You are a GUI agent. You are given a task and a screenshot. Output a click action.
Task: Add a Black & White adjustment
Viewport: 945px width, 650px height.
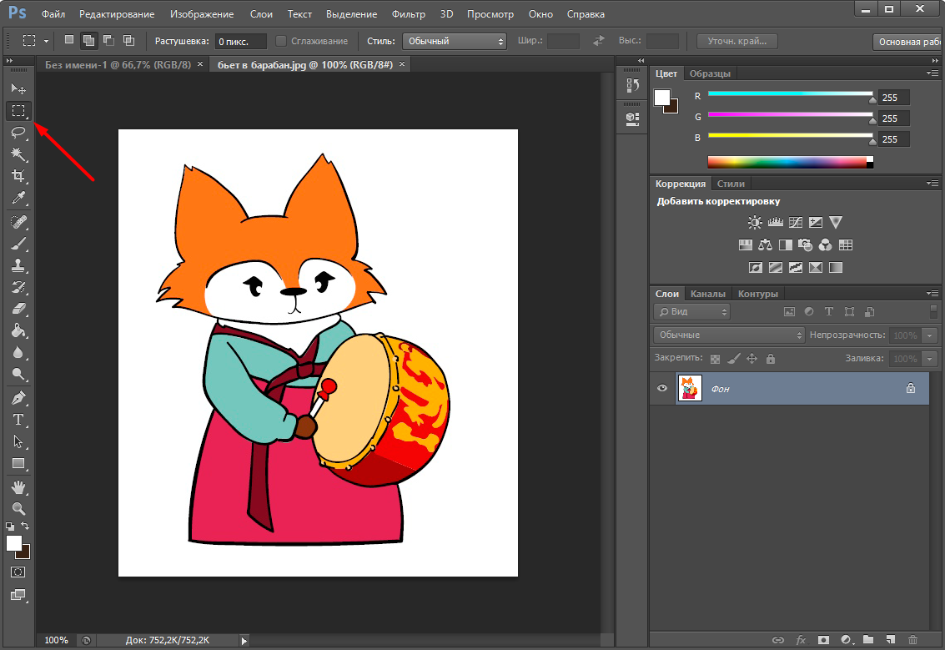[786, 244]
